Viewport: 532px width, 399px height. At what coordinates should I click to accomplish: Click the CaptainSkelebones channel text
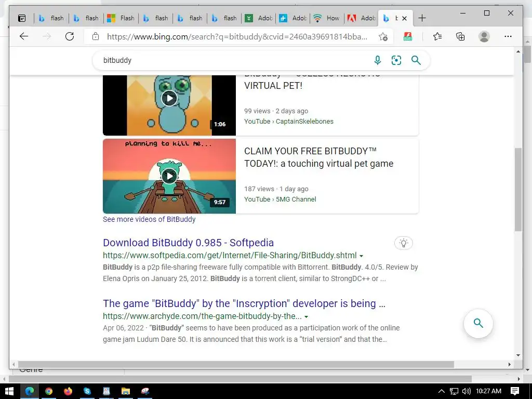coord(304,122)
